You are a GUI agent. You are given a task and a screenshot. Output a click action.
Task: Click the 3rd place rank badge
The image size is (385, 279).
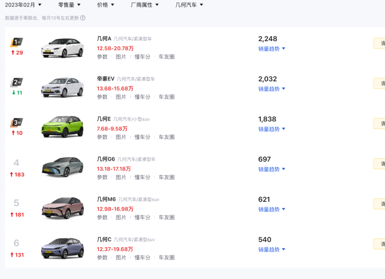pos(17,122)
